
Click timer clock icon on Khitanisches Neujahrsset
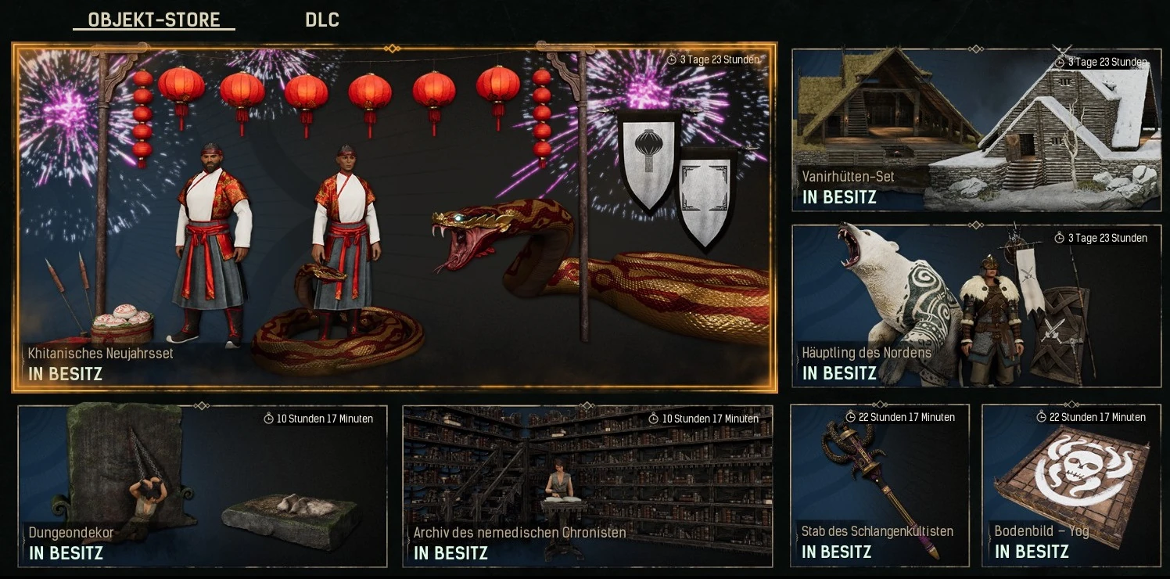pyautogui.click(x=672, y=59)
